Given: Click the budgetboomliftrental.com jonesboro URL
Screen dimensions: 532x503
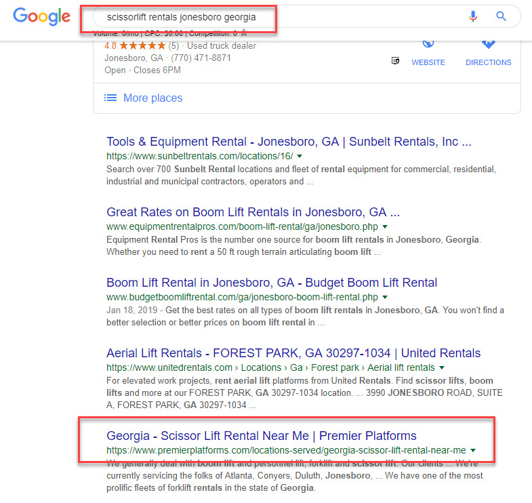Looking at the screenshot, I should tap(242, 298).
